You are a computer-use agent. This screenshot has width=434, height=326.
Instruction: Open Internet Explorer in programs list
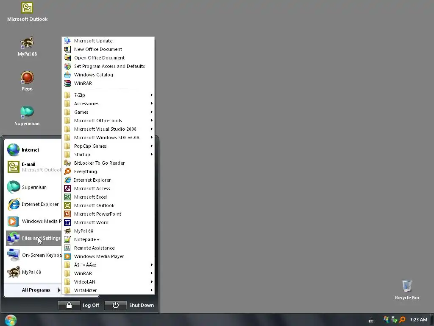108,180
